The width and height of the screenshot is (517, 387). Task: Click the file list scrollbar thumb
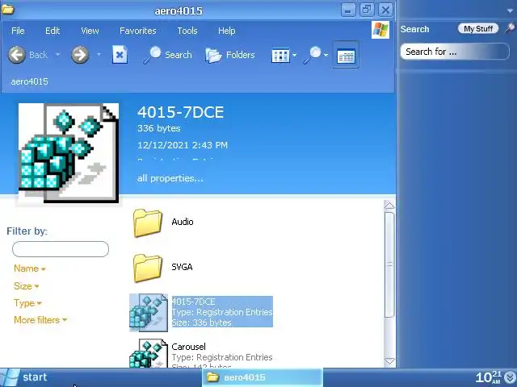click(x=389, y=264)
